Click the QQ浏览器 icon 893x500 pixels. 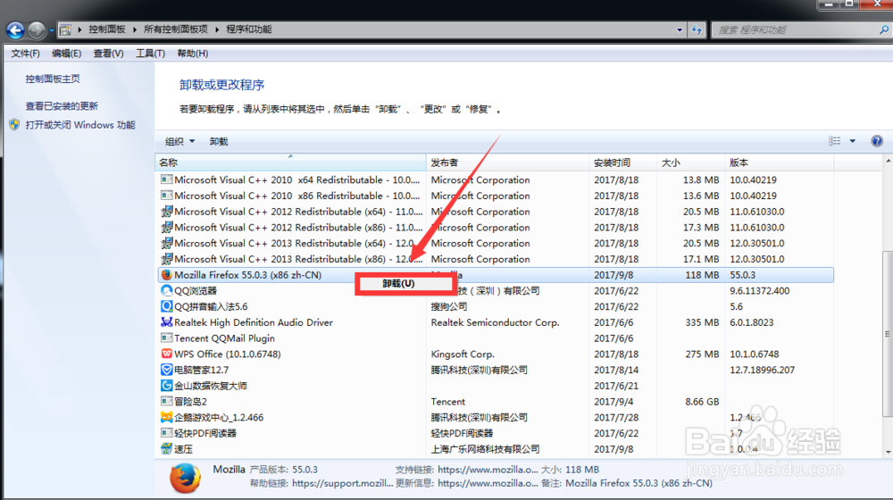pos(166,290)
